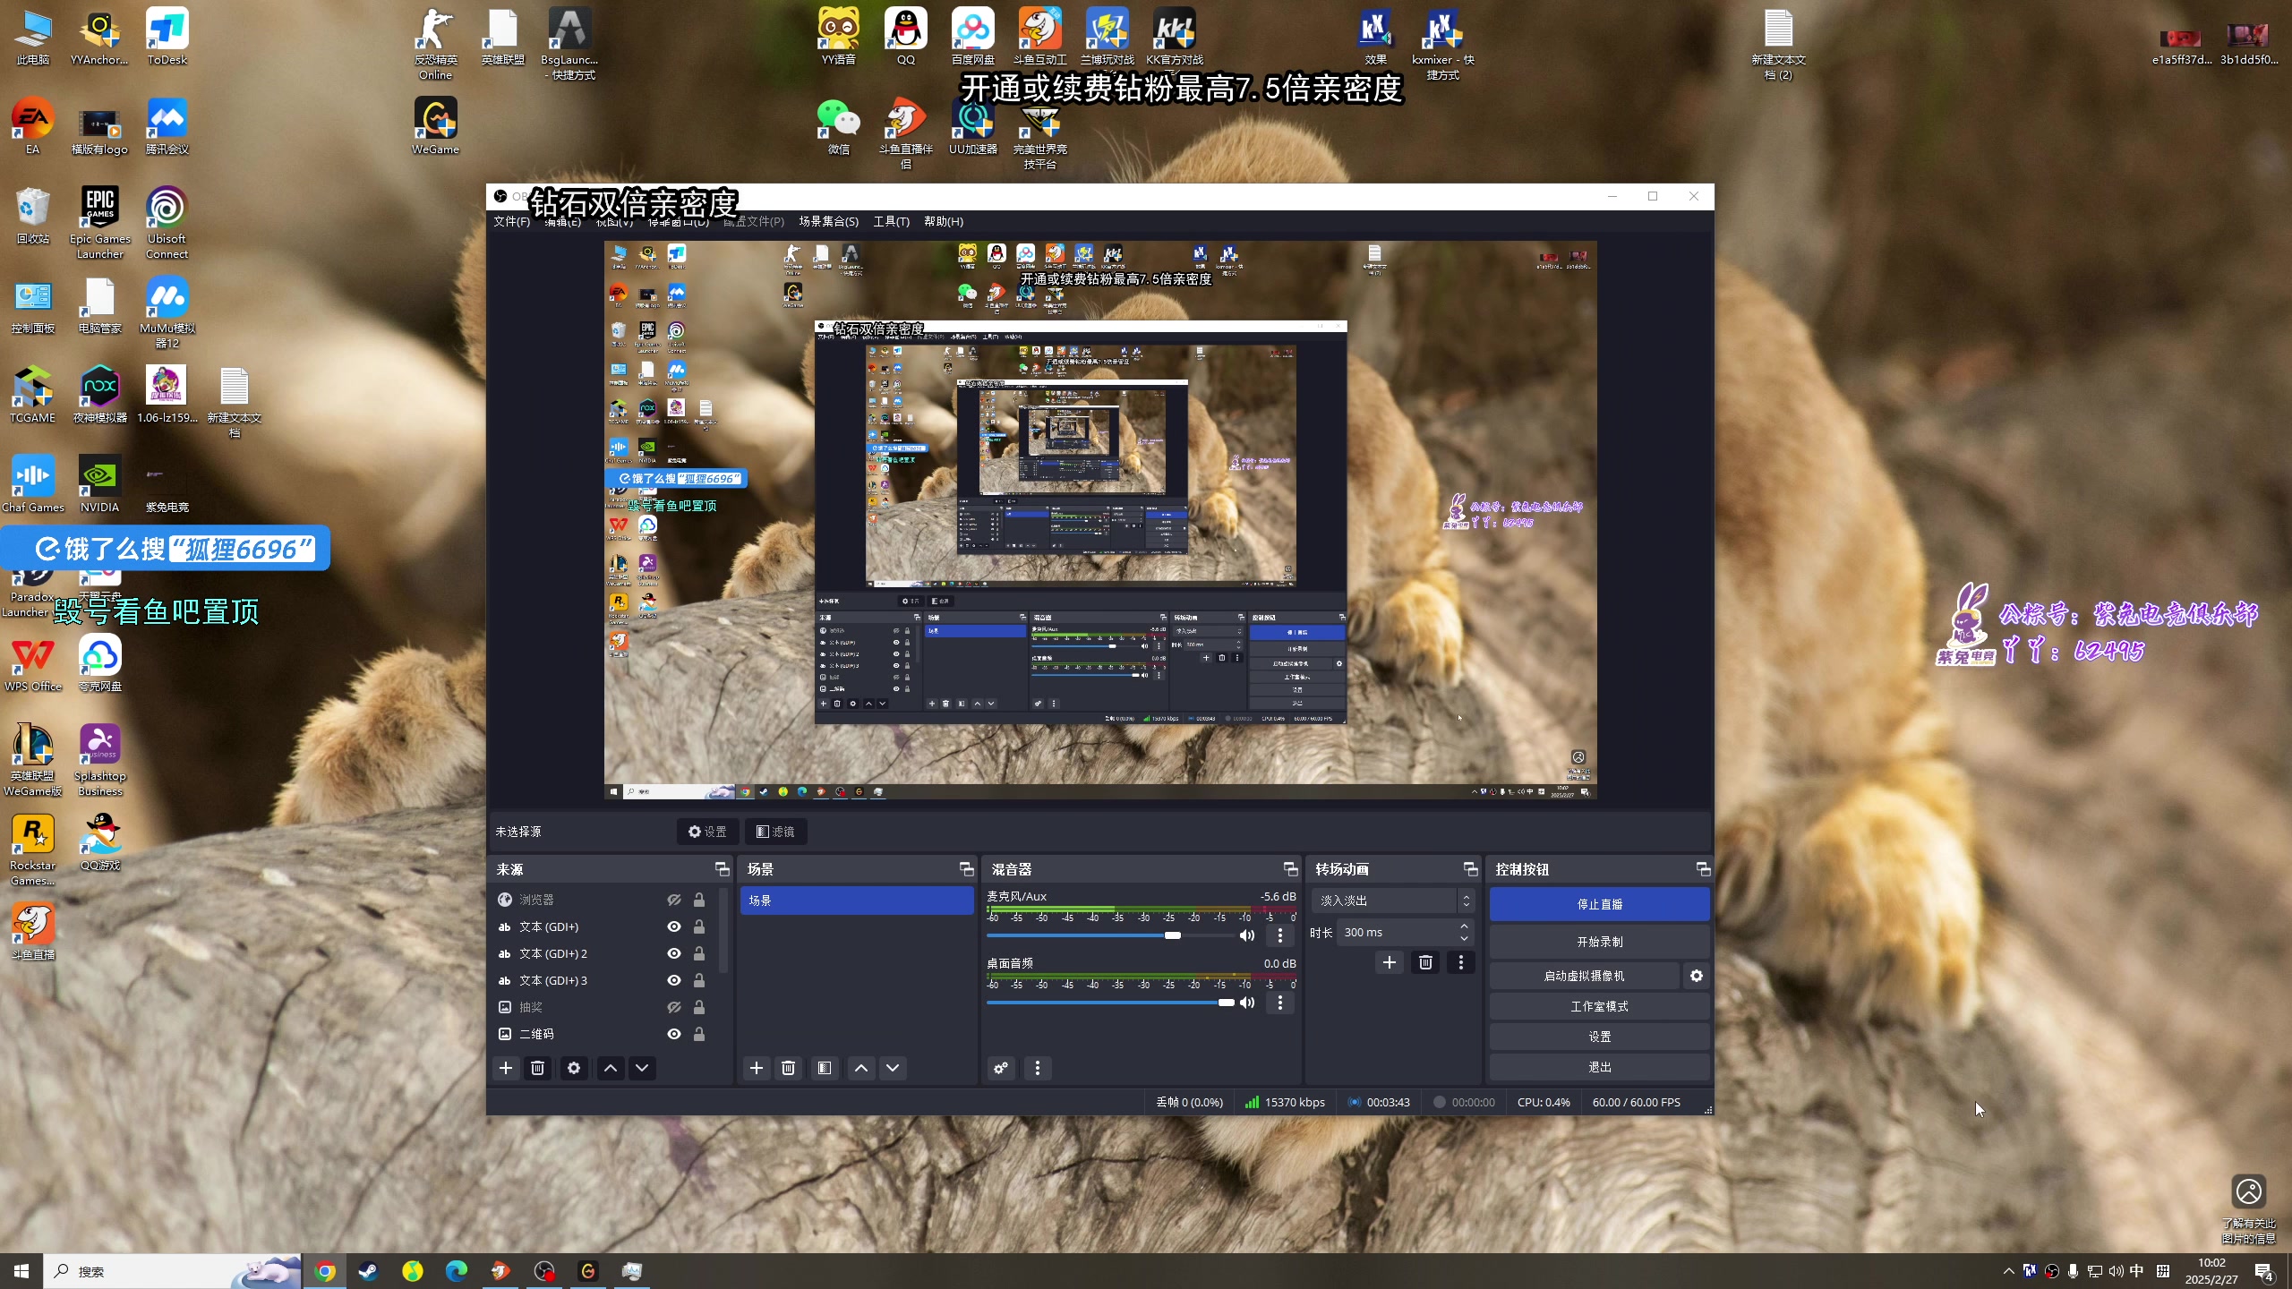The image size is (2292, 1289).
Task: Open advanced audio properties gears icon
Action: pos(1001,1068)
